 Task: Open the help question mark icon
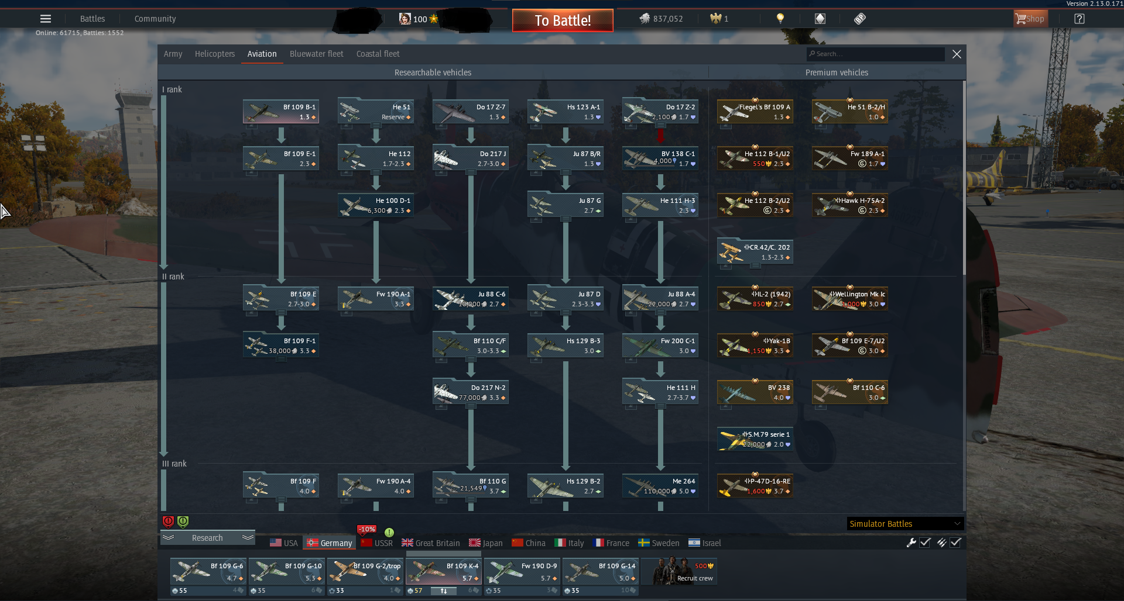(1080, 19)
